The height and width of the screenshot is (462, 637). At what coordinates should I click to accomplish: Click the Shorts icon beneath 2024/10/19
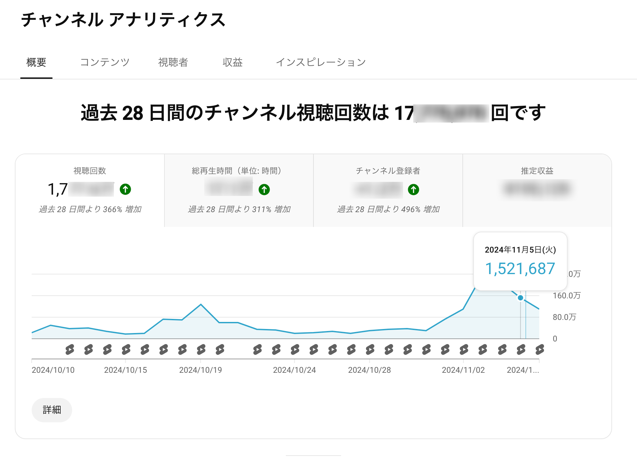(201, 350)
